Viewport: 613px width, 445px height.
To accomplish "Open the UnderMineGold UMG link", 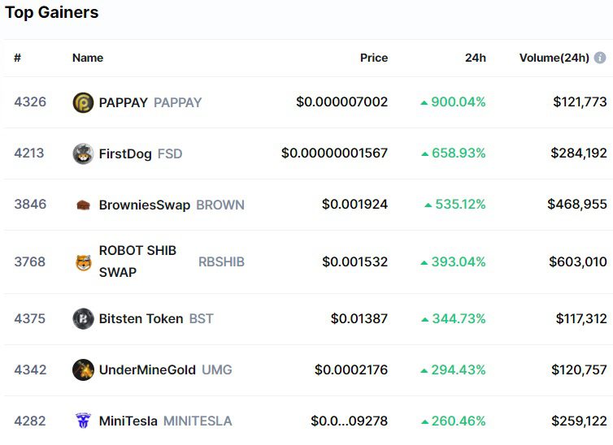I will tap(165, 369).
